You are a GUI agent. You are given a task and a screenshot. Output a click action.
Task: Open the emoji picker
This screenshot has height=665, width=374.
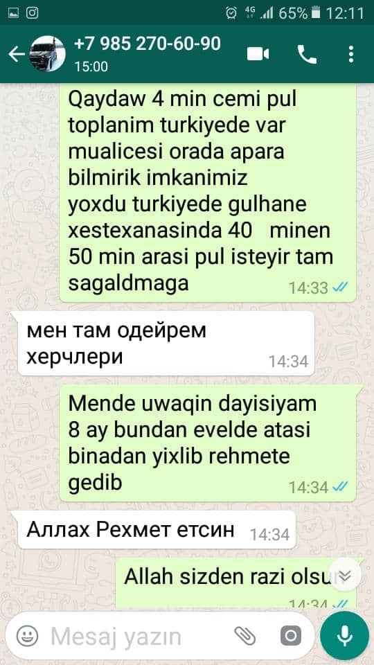tap(27, 636)
